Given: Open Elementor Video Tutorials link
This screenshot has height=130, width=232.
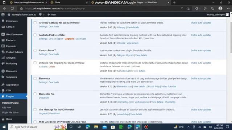Looking at the screenshot, I should [169, 87].
